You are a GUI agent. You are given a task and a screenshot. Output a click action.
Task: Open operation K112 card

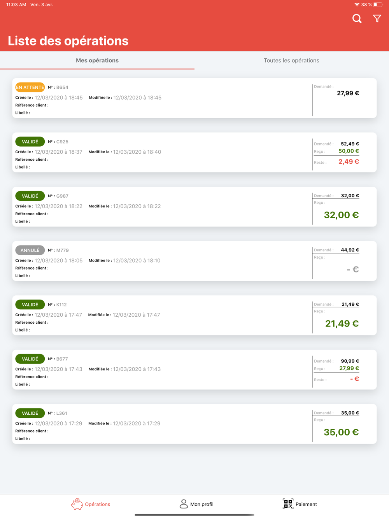point(194,315)
